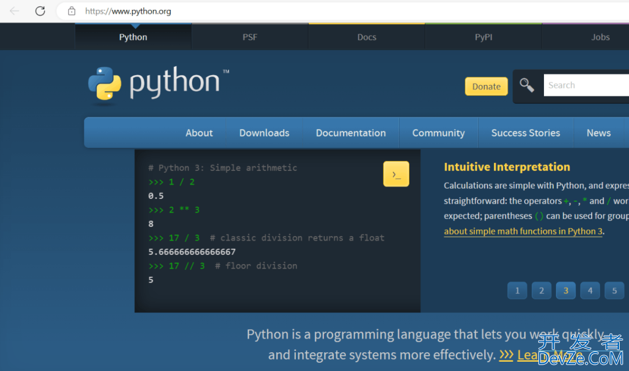Click the browser reload icon
This screenshot has height=371, width=629.
(x=40, y=11)
